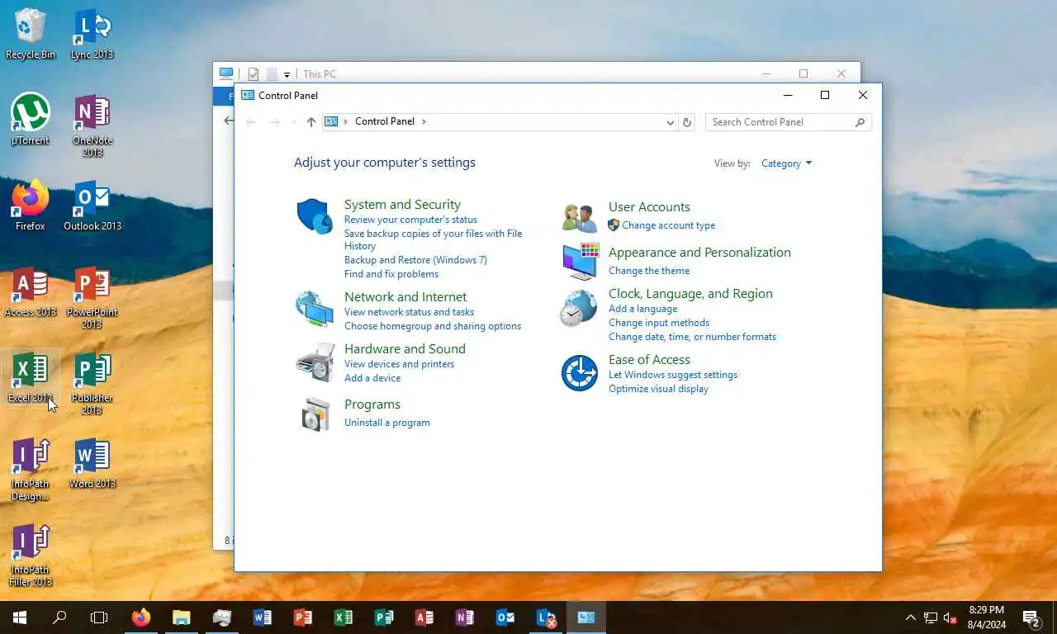Open This PC quick access toolbar dropdown
Image resolution: width=1057 pixels, height=634 pixels.
pos(287,74)
